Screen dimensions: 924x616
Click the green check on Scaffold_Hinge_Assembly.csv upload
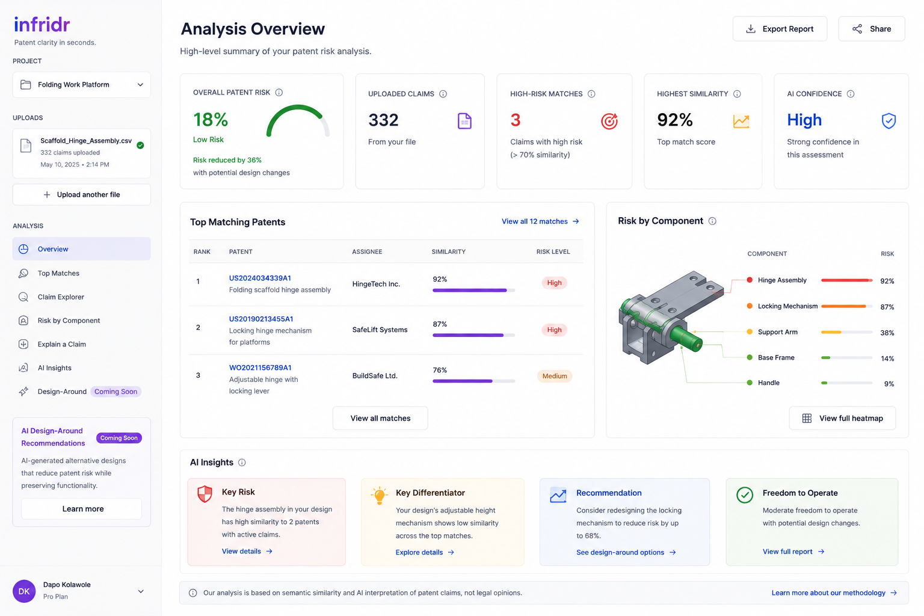(x=140, y=146)
